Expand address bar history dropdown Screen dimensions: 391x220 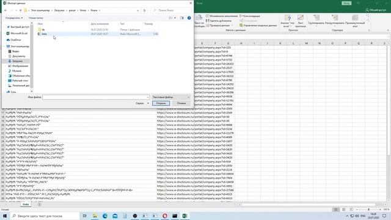(x=137, y=10)
